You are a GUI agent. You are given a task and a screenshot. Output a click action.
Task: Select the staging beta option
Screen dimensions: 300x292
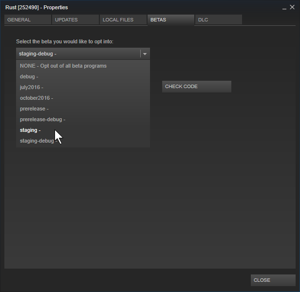point(83,130)
